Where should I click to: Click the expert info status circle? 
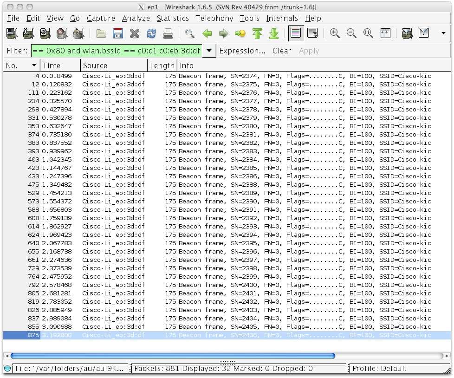click(7, 368)
